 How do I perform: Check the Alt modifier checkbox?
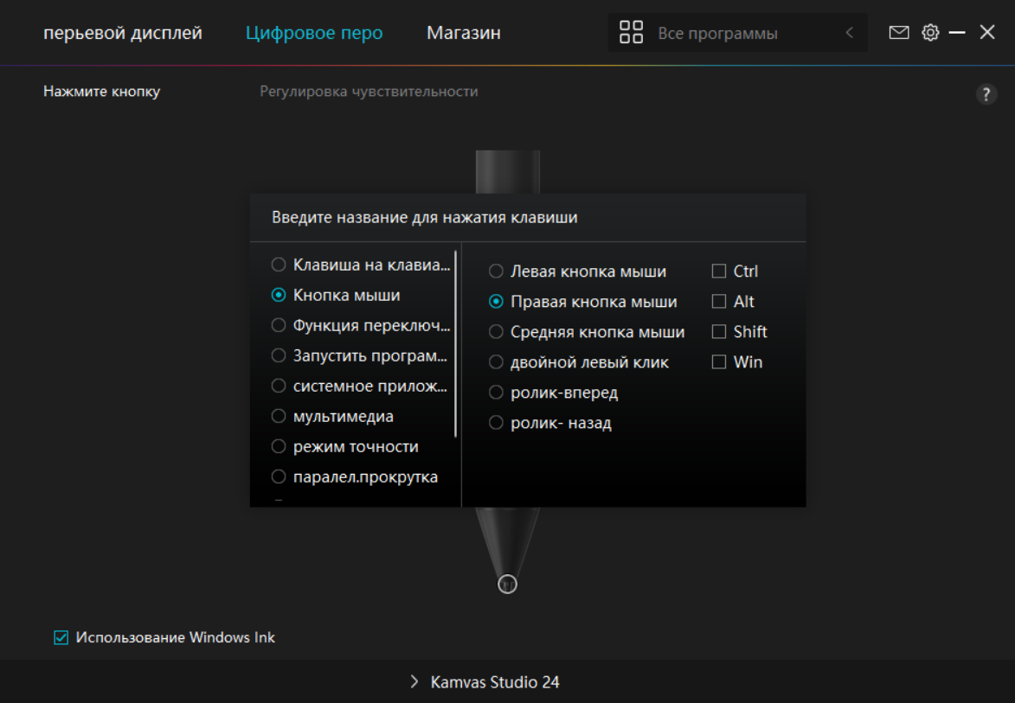click(x=719, y=302)
